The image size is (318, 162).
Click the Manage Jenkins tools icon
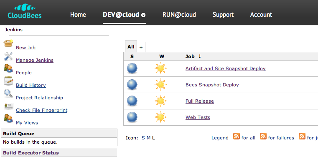pyautogui.click(x=8, y=56)
